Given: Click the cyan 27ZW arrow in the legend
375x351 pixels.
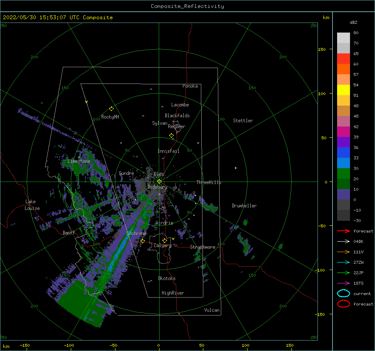Looking at the screenshot, I should click(x=343, y=263).
